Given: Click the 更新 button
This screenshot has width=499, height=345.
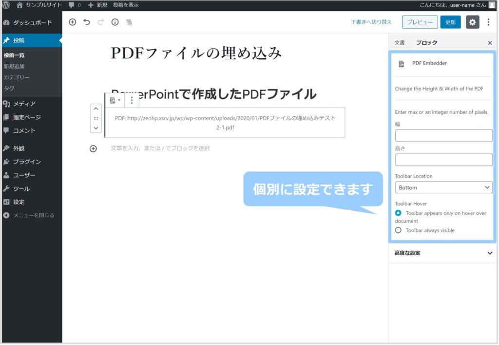Looking at the screenshot, I should click(450, 22).
